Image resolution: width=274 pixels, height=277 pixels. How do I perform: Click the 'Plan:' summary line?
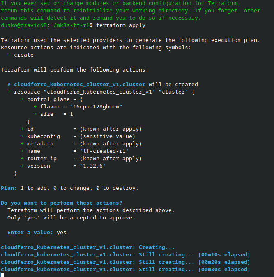(69, 188)
